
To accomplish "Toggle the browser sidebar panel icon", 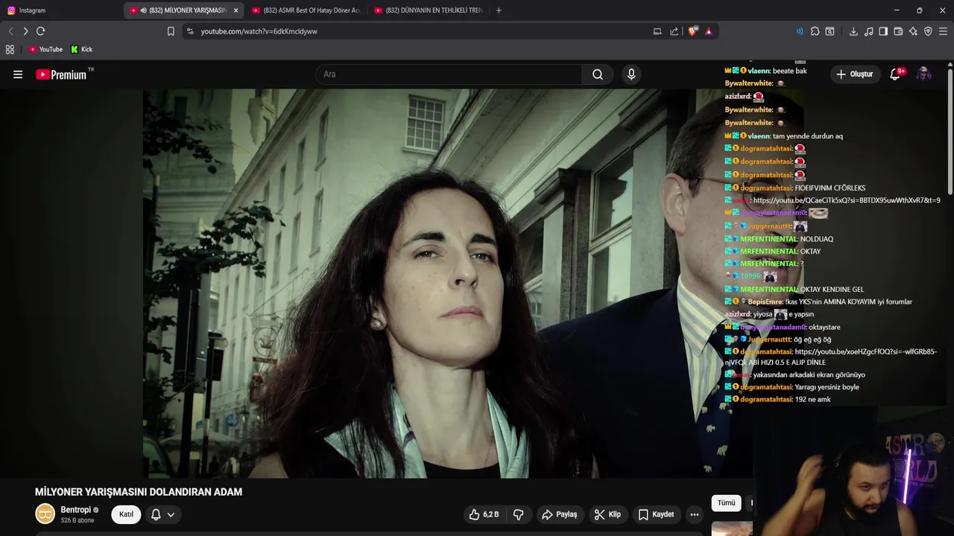I will 883,31.
